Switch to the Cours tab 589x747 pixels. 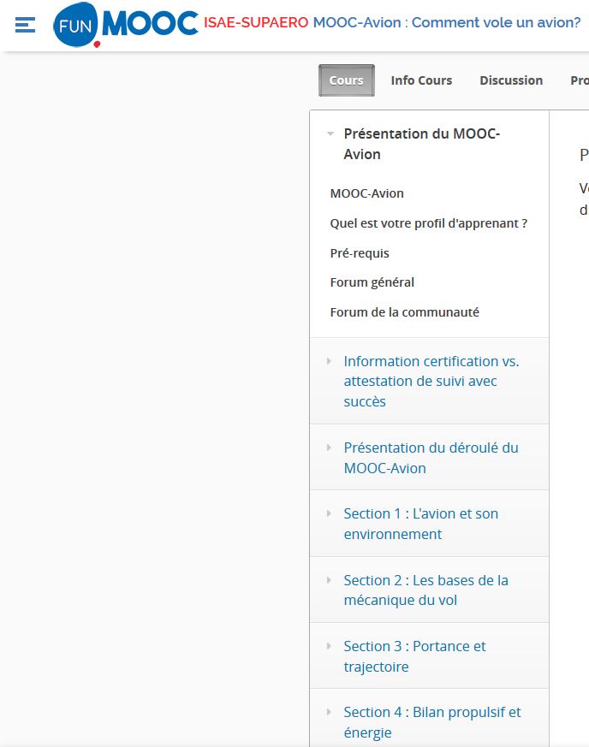[x=346, y=80]
